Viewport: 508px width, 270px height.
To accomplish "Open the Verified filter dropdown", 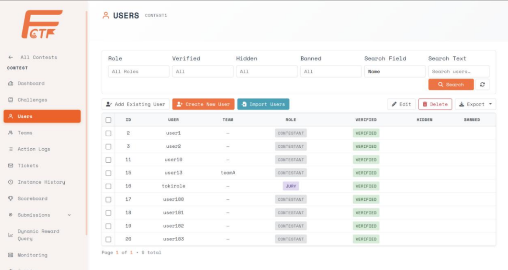I will 202,72.
